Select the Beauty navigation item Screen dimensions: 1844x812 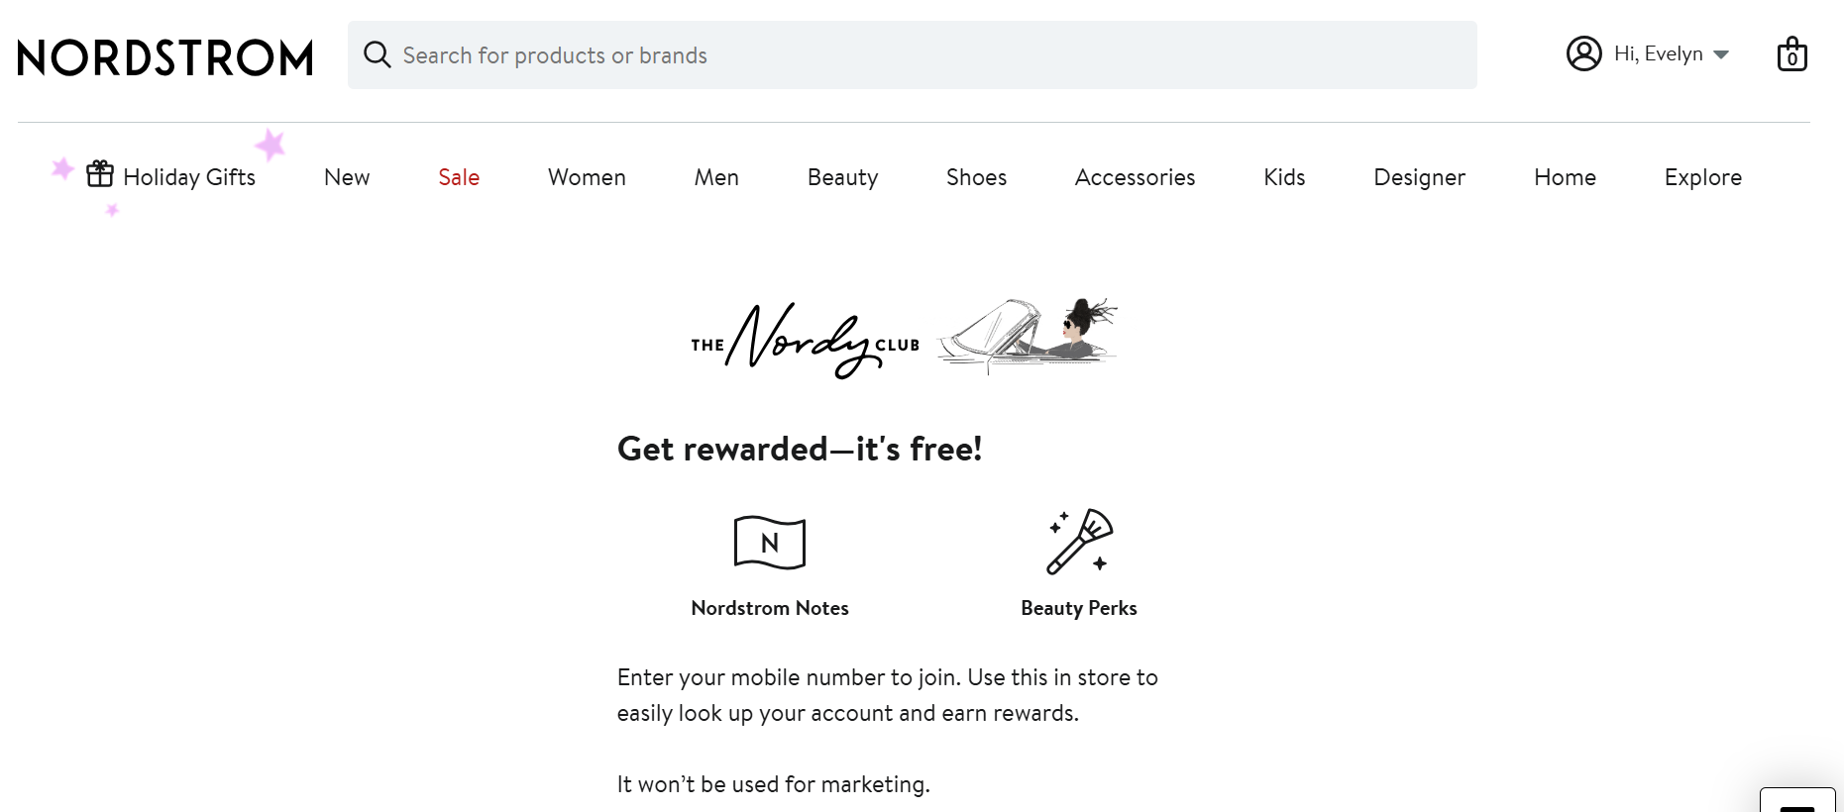click(842, 177)
